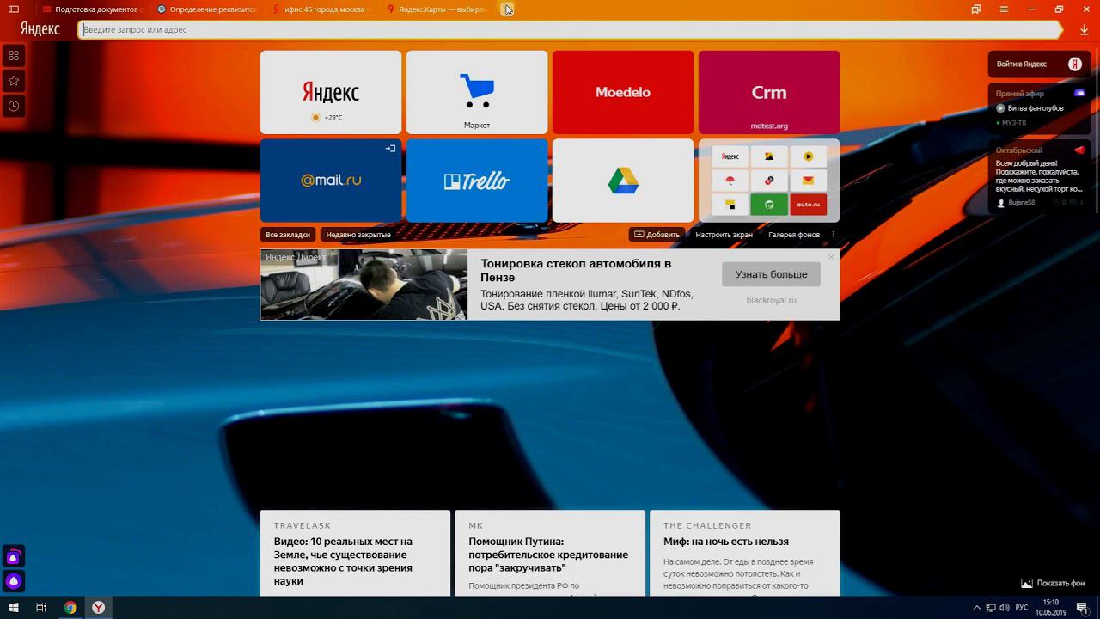
Task: Open Yandex Mail envelope tile in folder
Action: tap(808, 181)
